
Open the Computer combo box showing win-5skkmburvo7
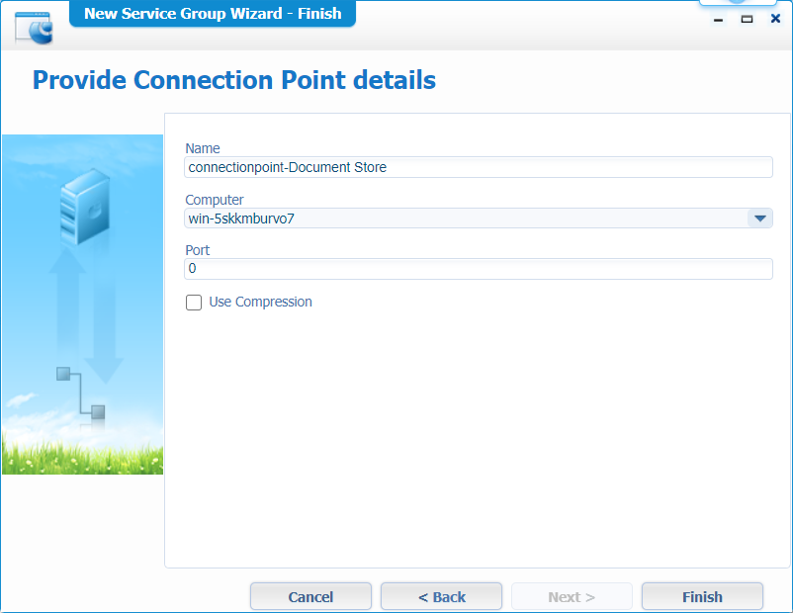465,219
